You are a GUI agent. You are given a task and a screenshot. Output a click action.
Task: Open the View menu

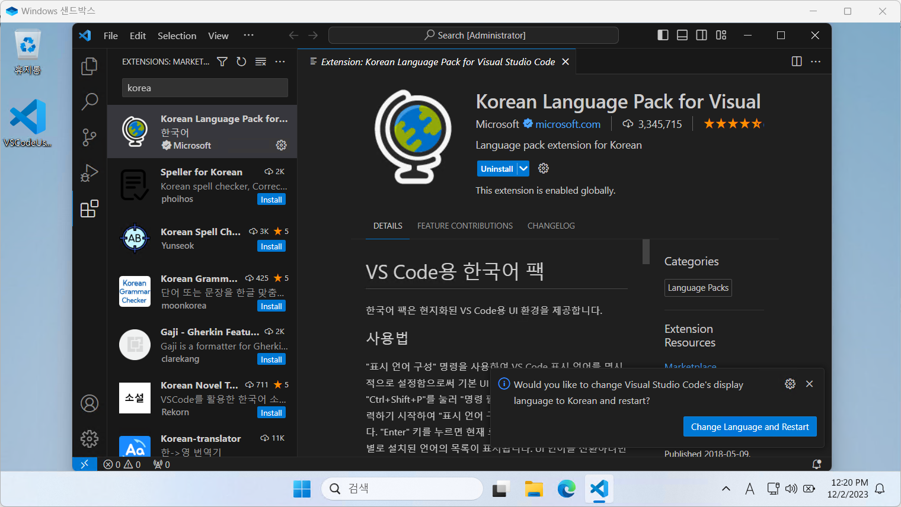pos(218,36)
